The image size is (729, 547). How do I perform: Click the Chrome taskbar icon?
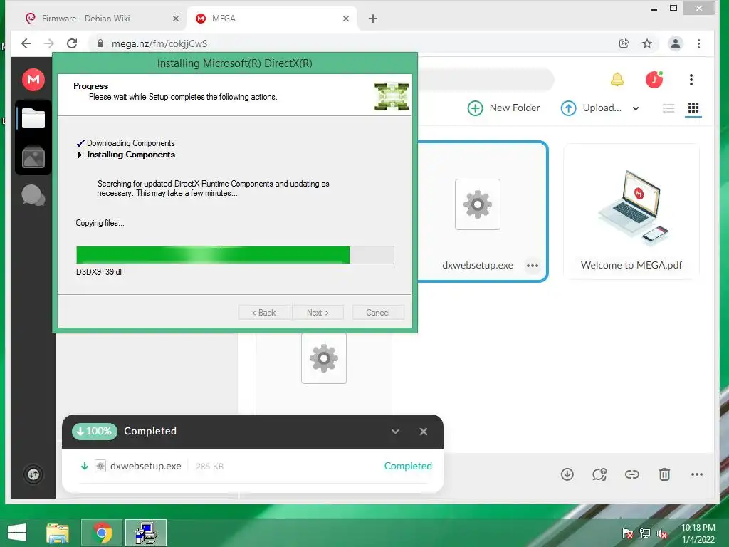pos(102,533)
